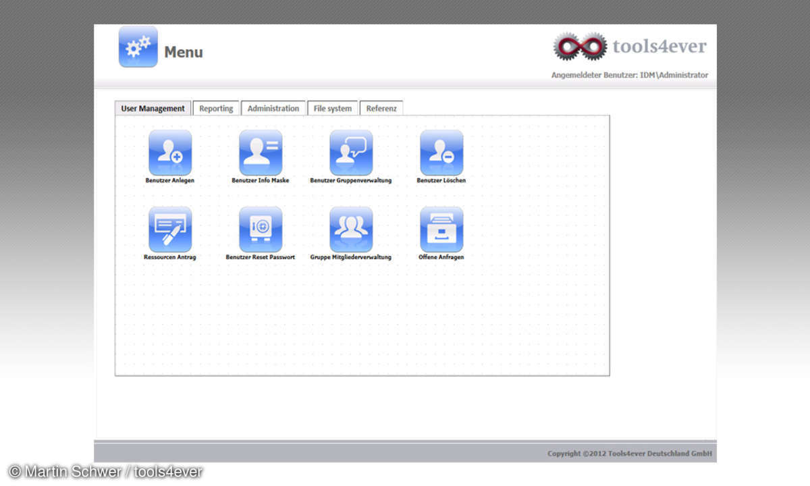
Task: Switch to the Administration tab
Action: (x=273, y=108)
